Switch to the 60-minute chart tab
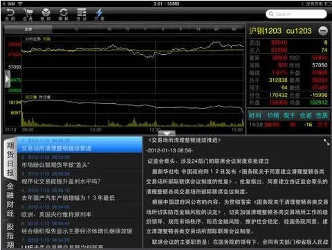Image resolution: width=332 pixels, height=250 pixels. point(234,30)
